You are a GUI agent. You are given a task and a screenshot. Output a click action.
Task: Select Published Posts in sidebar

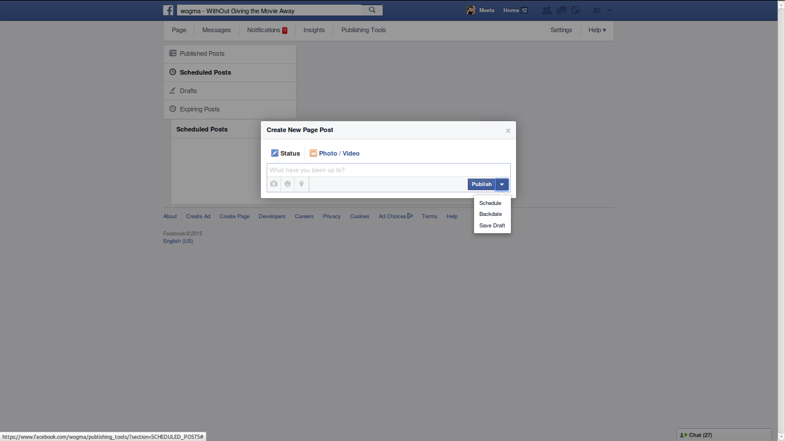pyautogui.click(x=230, y=54)
